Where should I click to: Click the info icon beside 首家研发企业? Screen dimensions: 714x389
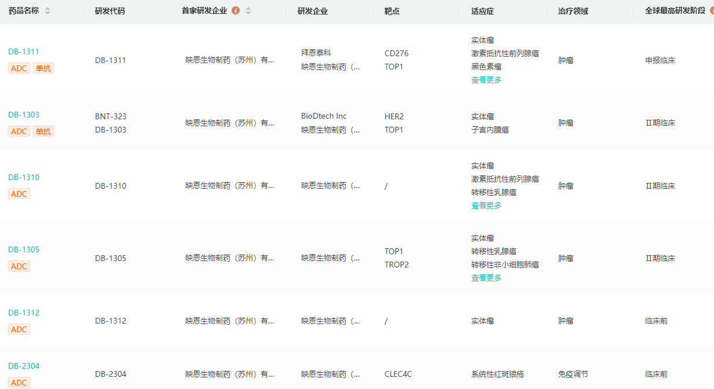pyautogui.click(x=236, y=11)
